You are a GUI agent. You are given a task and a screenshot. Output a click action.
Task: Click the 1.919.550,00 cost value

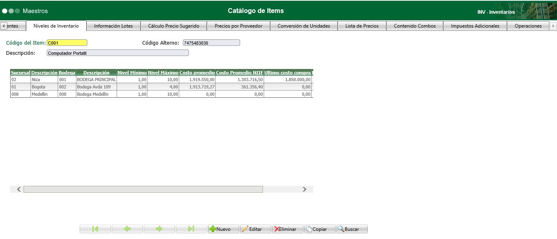coord(197,80)
